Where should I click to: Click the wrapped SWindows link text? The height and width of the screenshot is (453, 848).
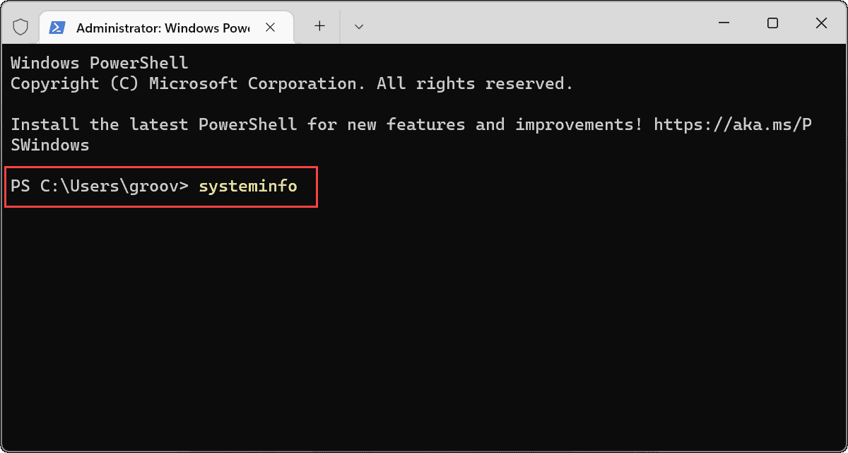click(x=50, y=146)
